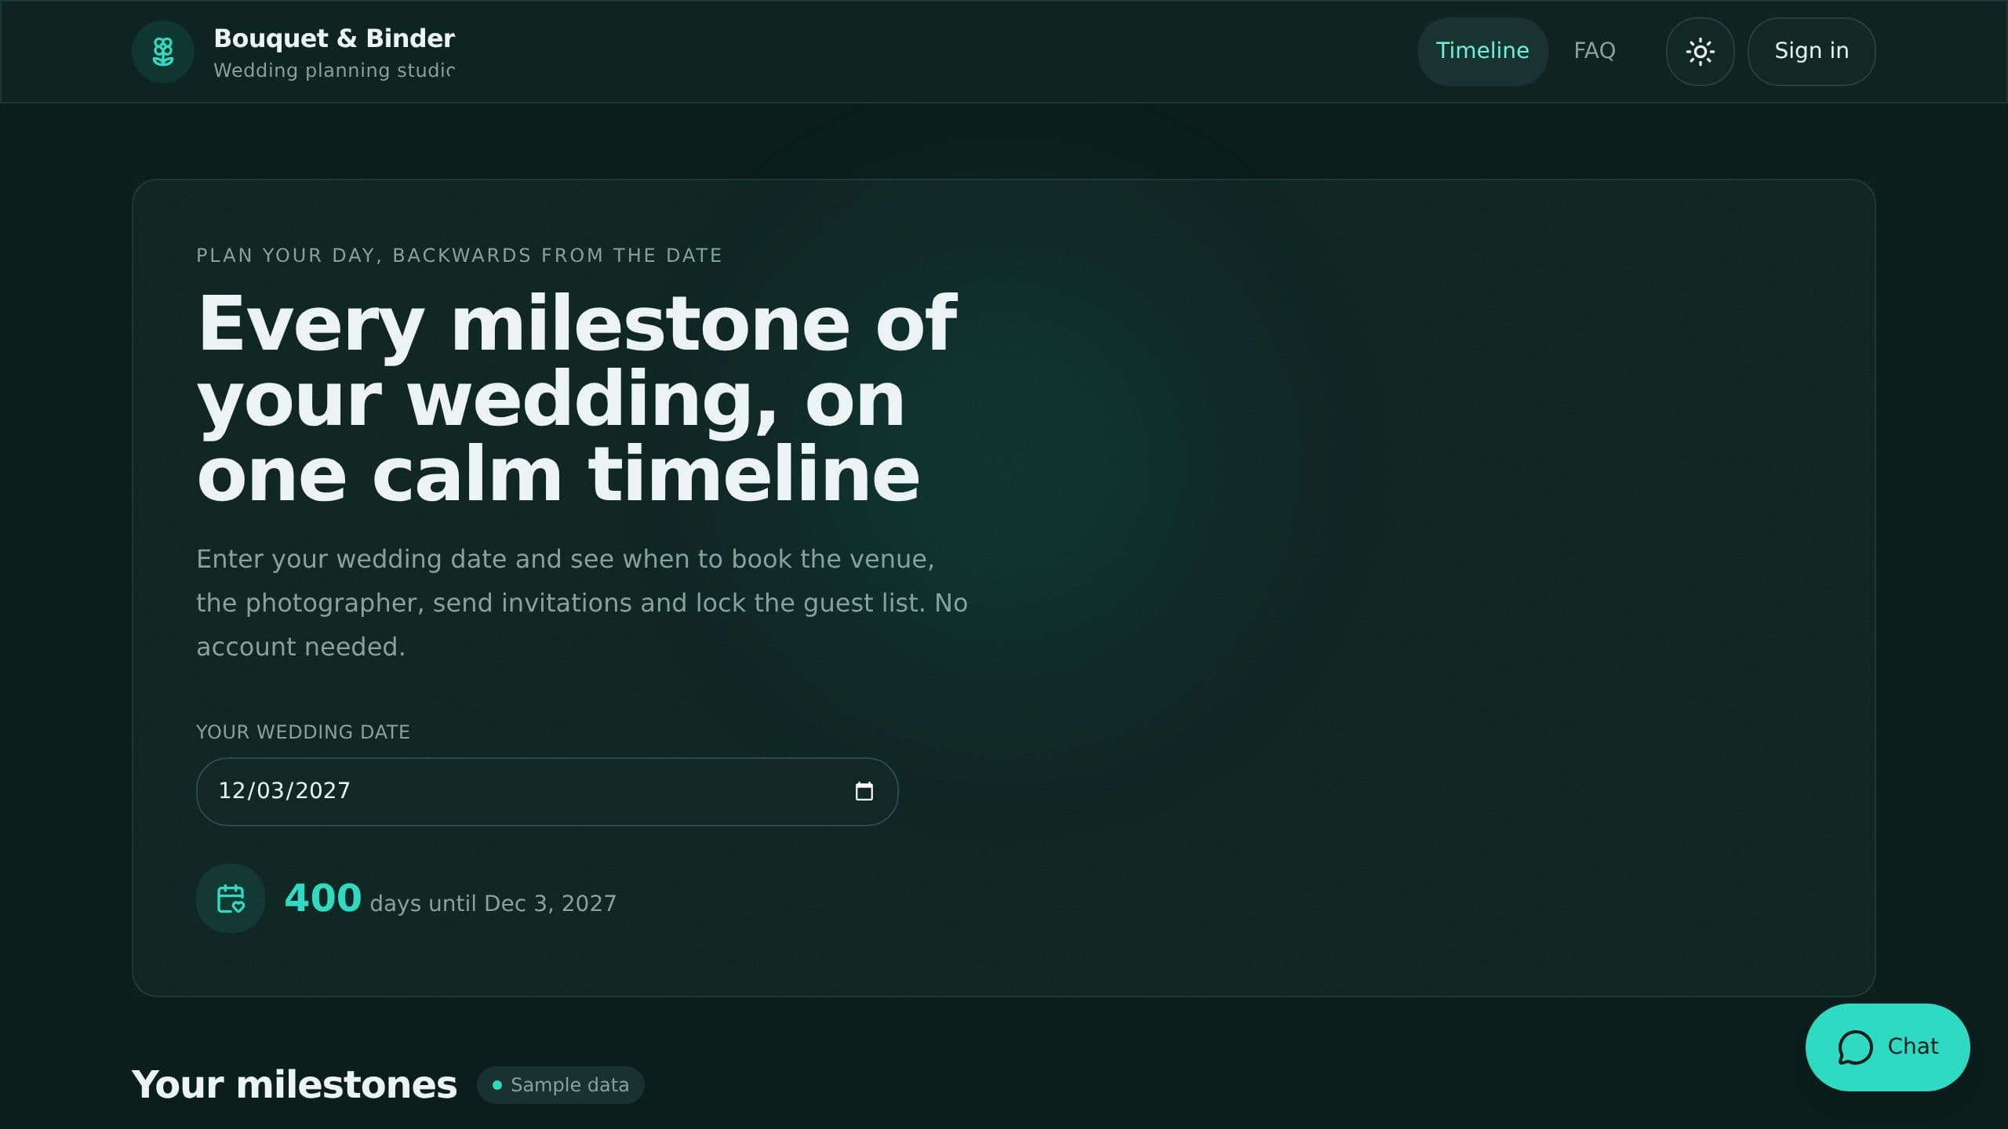Click the 'Every milestone of your wedding' headline
The image size is (2008, 1129).
point(577,398)
